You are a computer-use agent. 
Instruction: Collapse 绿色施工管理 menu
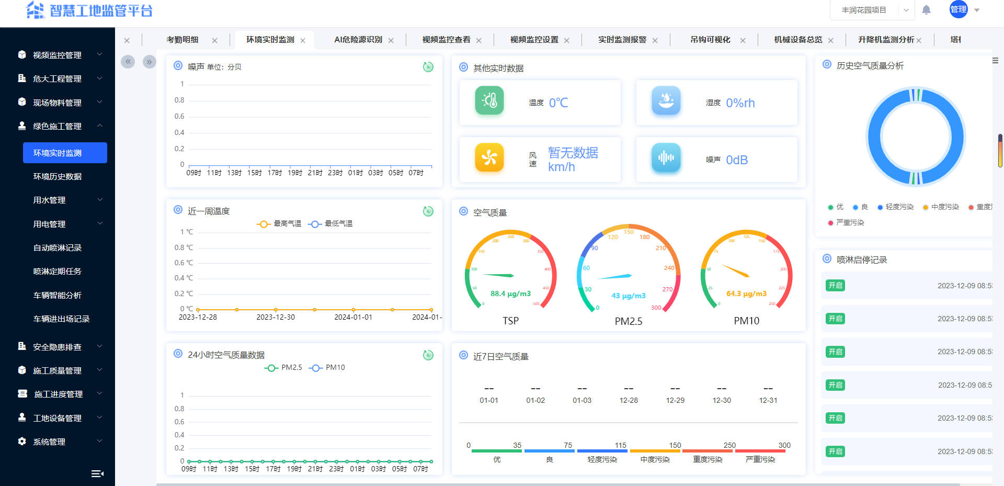[99, 126]
